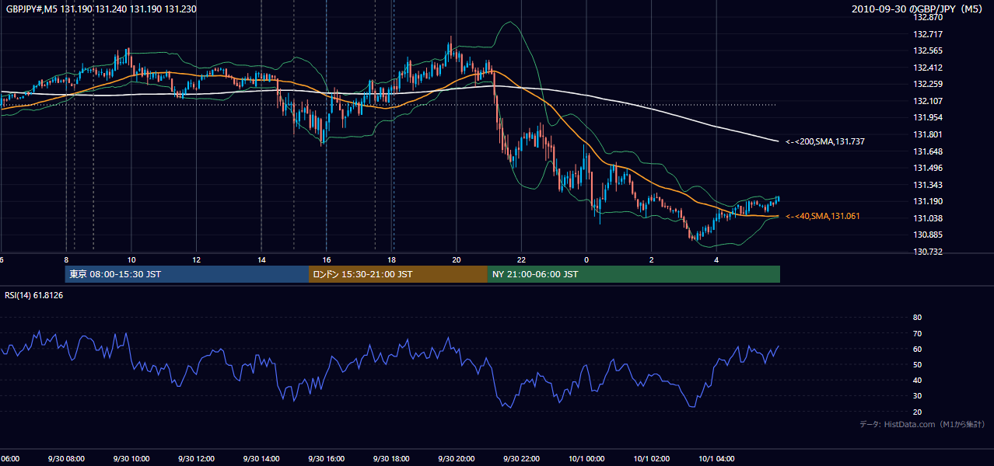Click RSI axis level 40

coord(917,380)
